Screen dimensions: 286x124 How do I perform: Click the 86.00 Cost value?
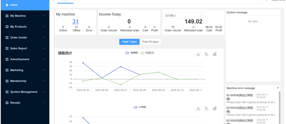209,27
